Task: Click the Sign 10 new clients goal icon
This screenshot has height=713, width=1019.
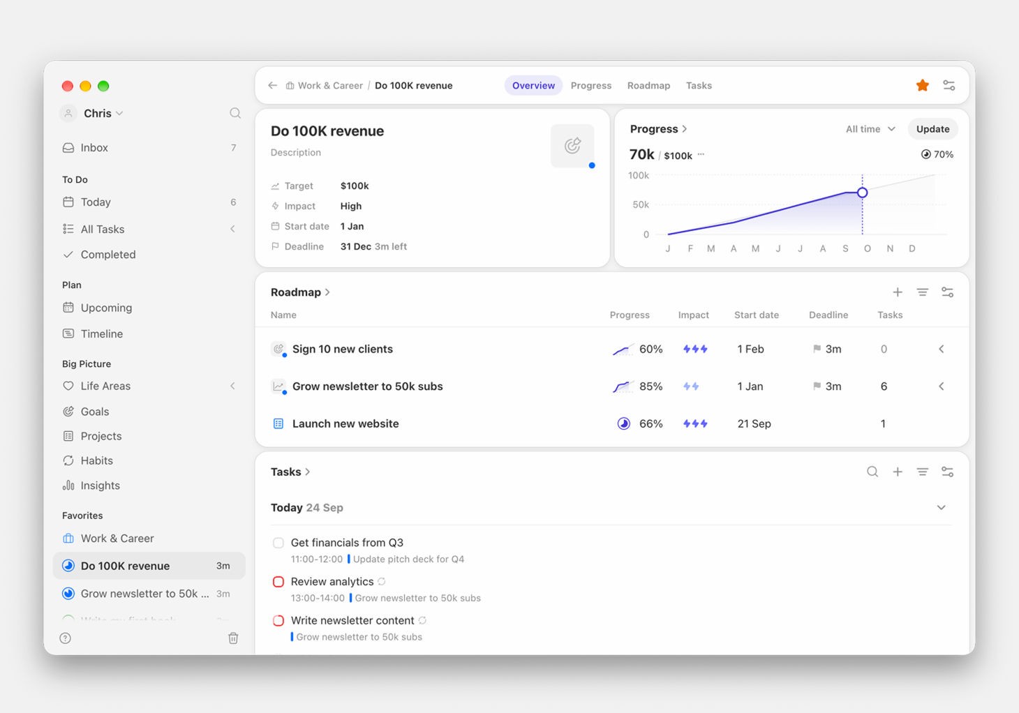Action: pos(278,349)
